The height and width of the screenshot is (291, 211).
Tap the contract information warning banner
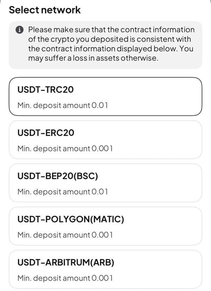tap(105, 45)
